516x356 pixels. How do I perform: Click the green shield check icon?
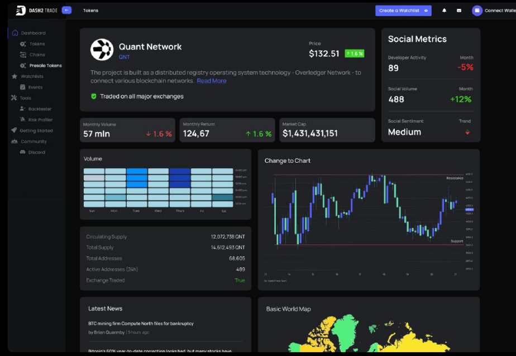[94, 96]
